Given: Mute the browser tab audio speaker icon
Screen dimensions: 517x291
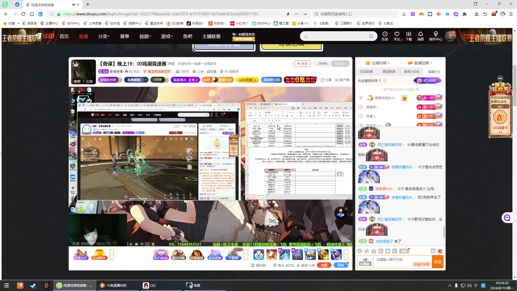Looking at the screenshot, I should (74, 5).
